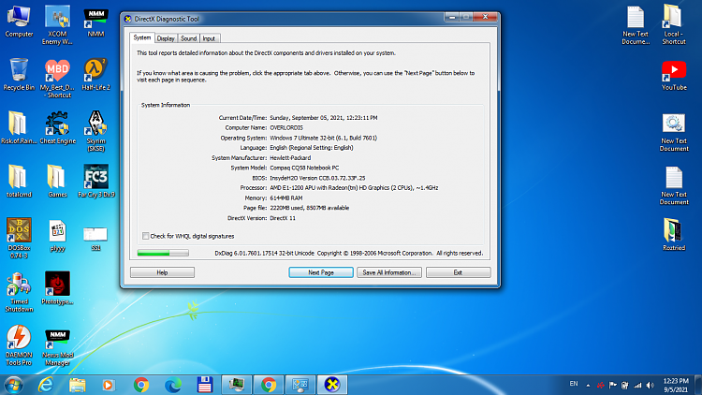Select the New Text Docume... file at top right
This screenshot has width=702, height=395.
point(636,25)
